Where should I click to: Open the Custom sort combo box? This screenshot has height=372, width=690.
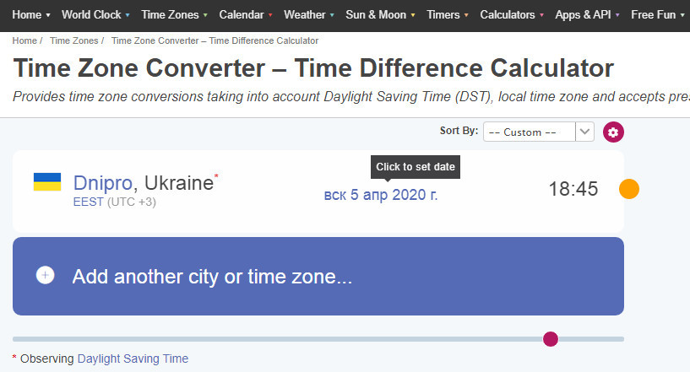tap(539, 132)
